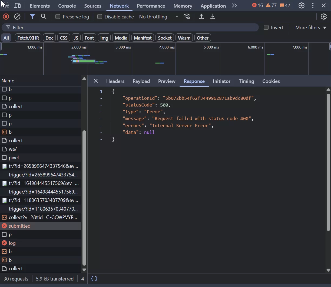Open the network search magnifier
The width and height of the screenshot is (331, 287).
point(44,17)
